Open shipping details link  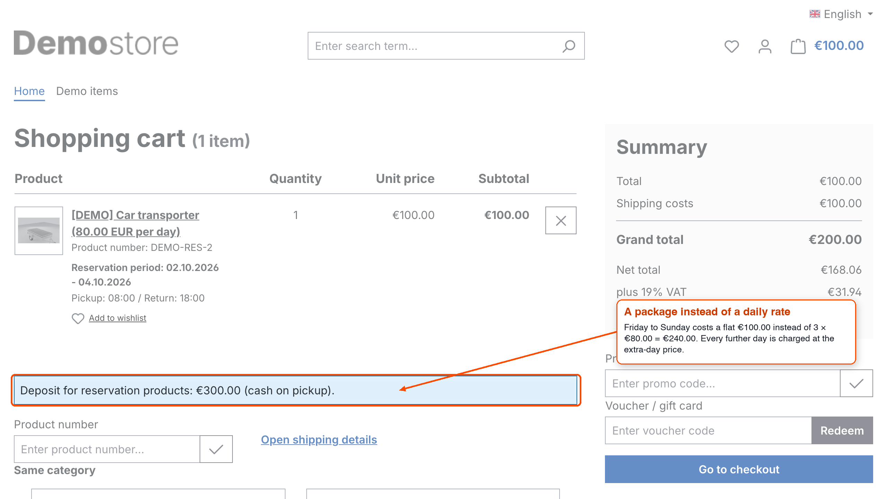coord(319,439)
